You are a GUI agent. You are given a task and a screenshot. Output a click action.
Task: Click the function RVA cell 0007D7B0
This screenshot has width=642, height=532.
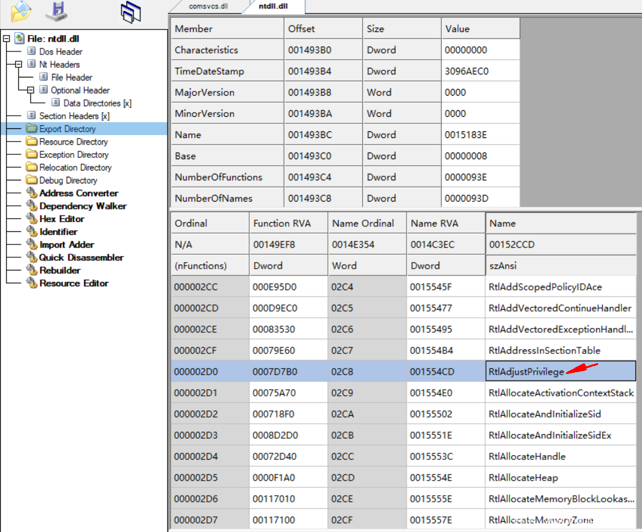(x=288, y=372)
